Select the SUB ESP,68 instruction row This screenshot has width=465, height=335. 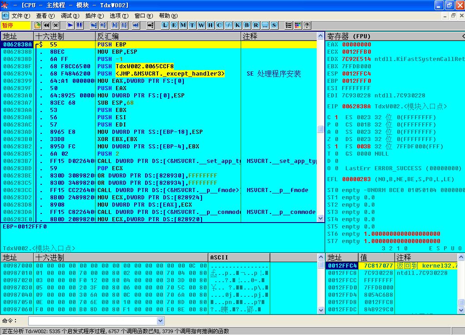tap(159, 103)
